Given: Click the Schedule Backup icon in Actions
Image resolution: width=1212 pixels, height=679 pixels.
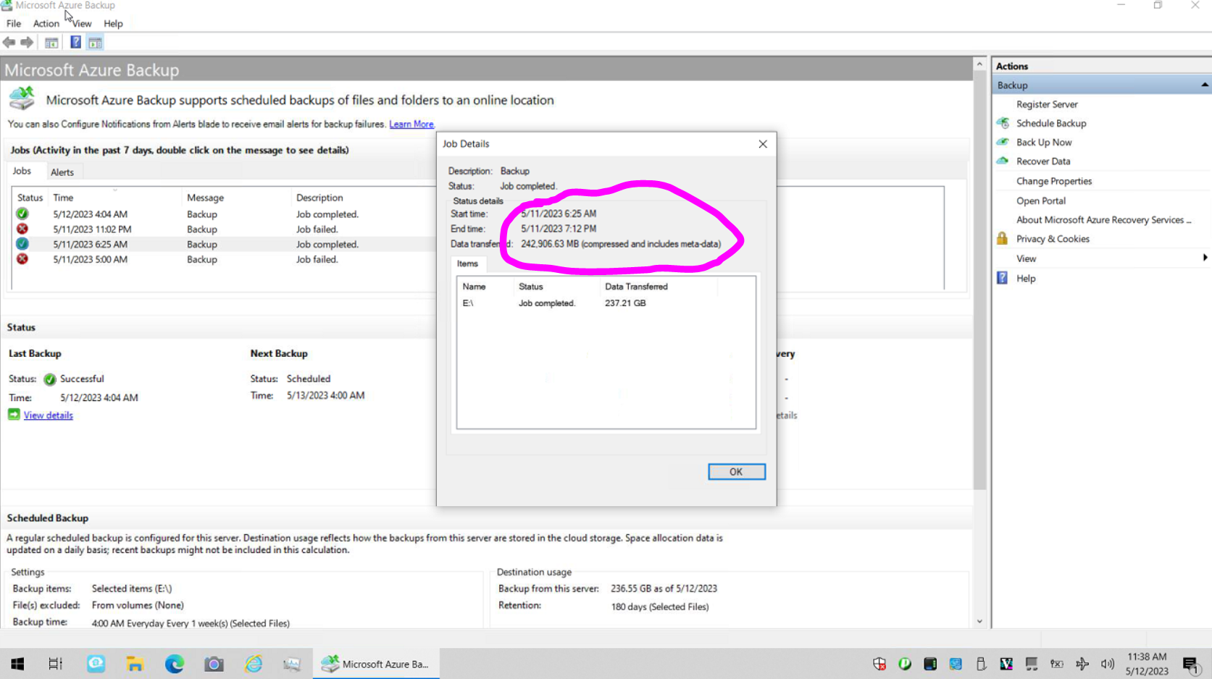Looking at the screenshot, I should click(1003, 123).
